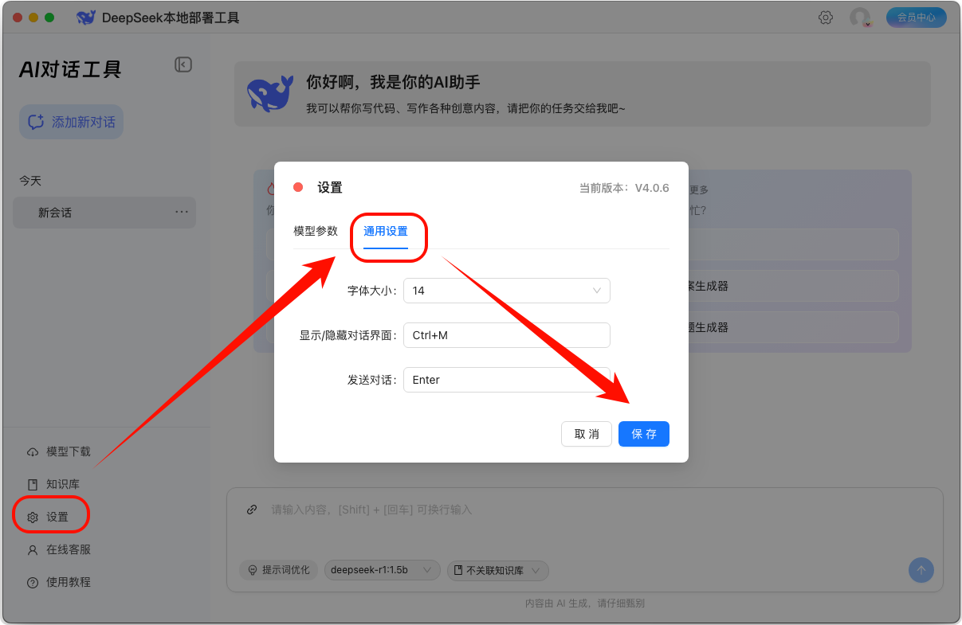962x625 pixels.
Task: Open 设置 in the sidebar
Action: pos(49,517)
